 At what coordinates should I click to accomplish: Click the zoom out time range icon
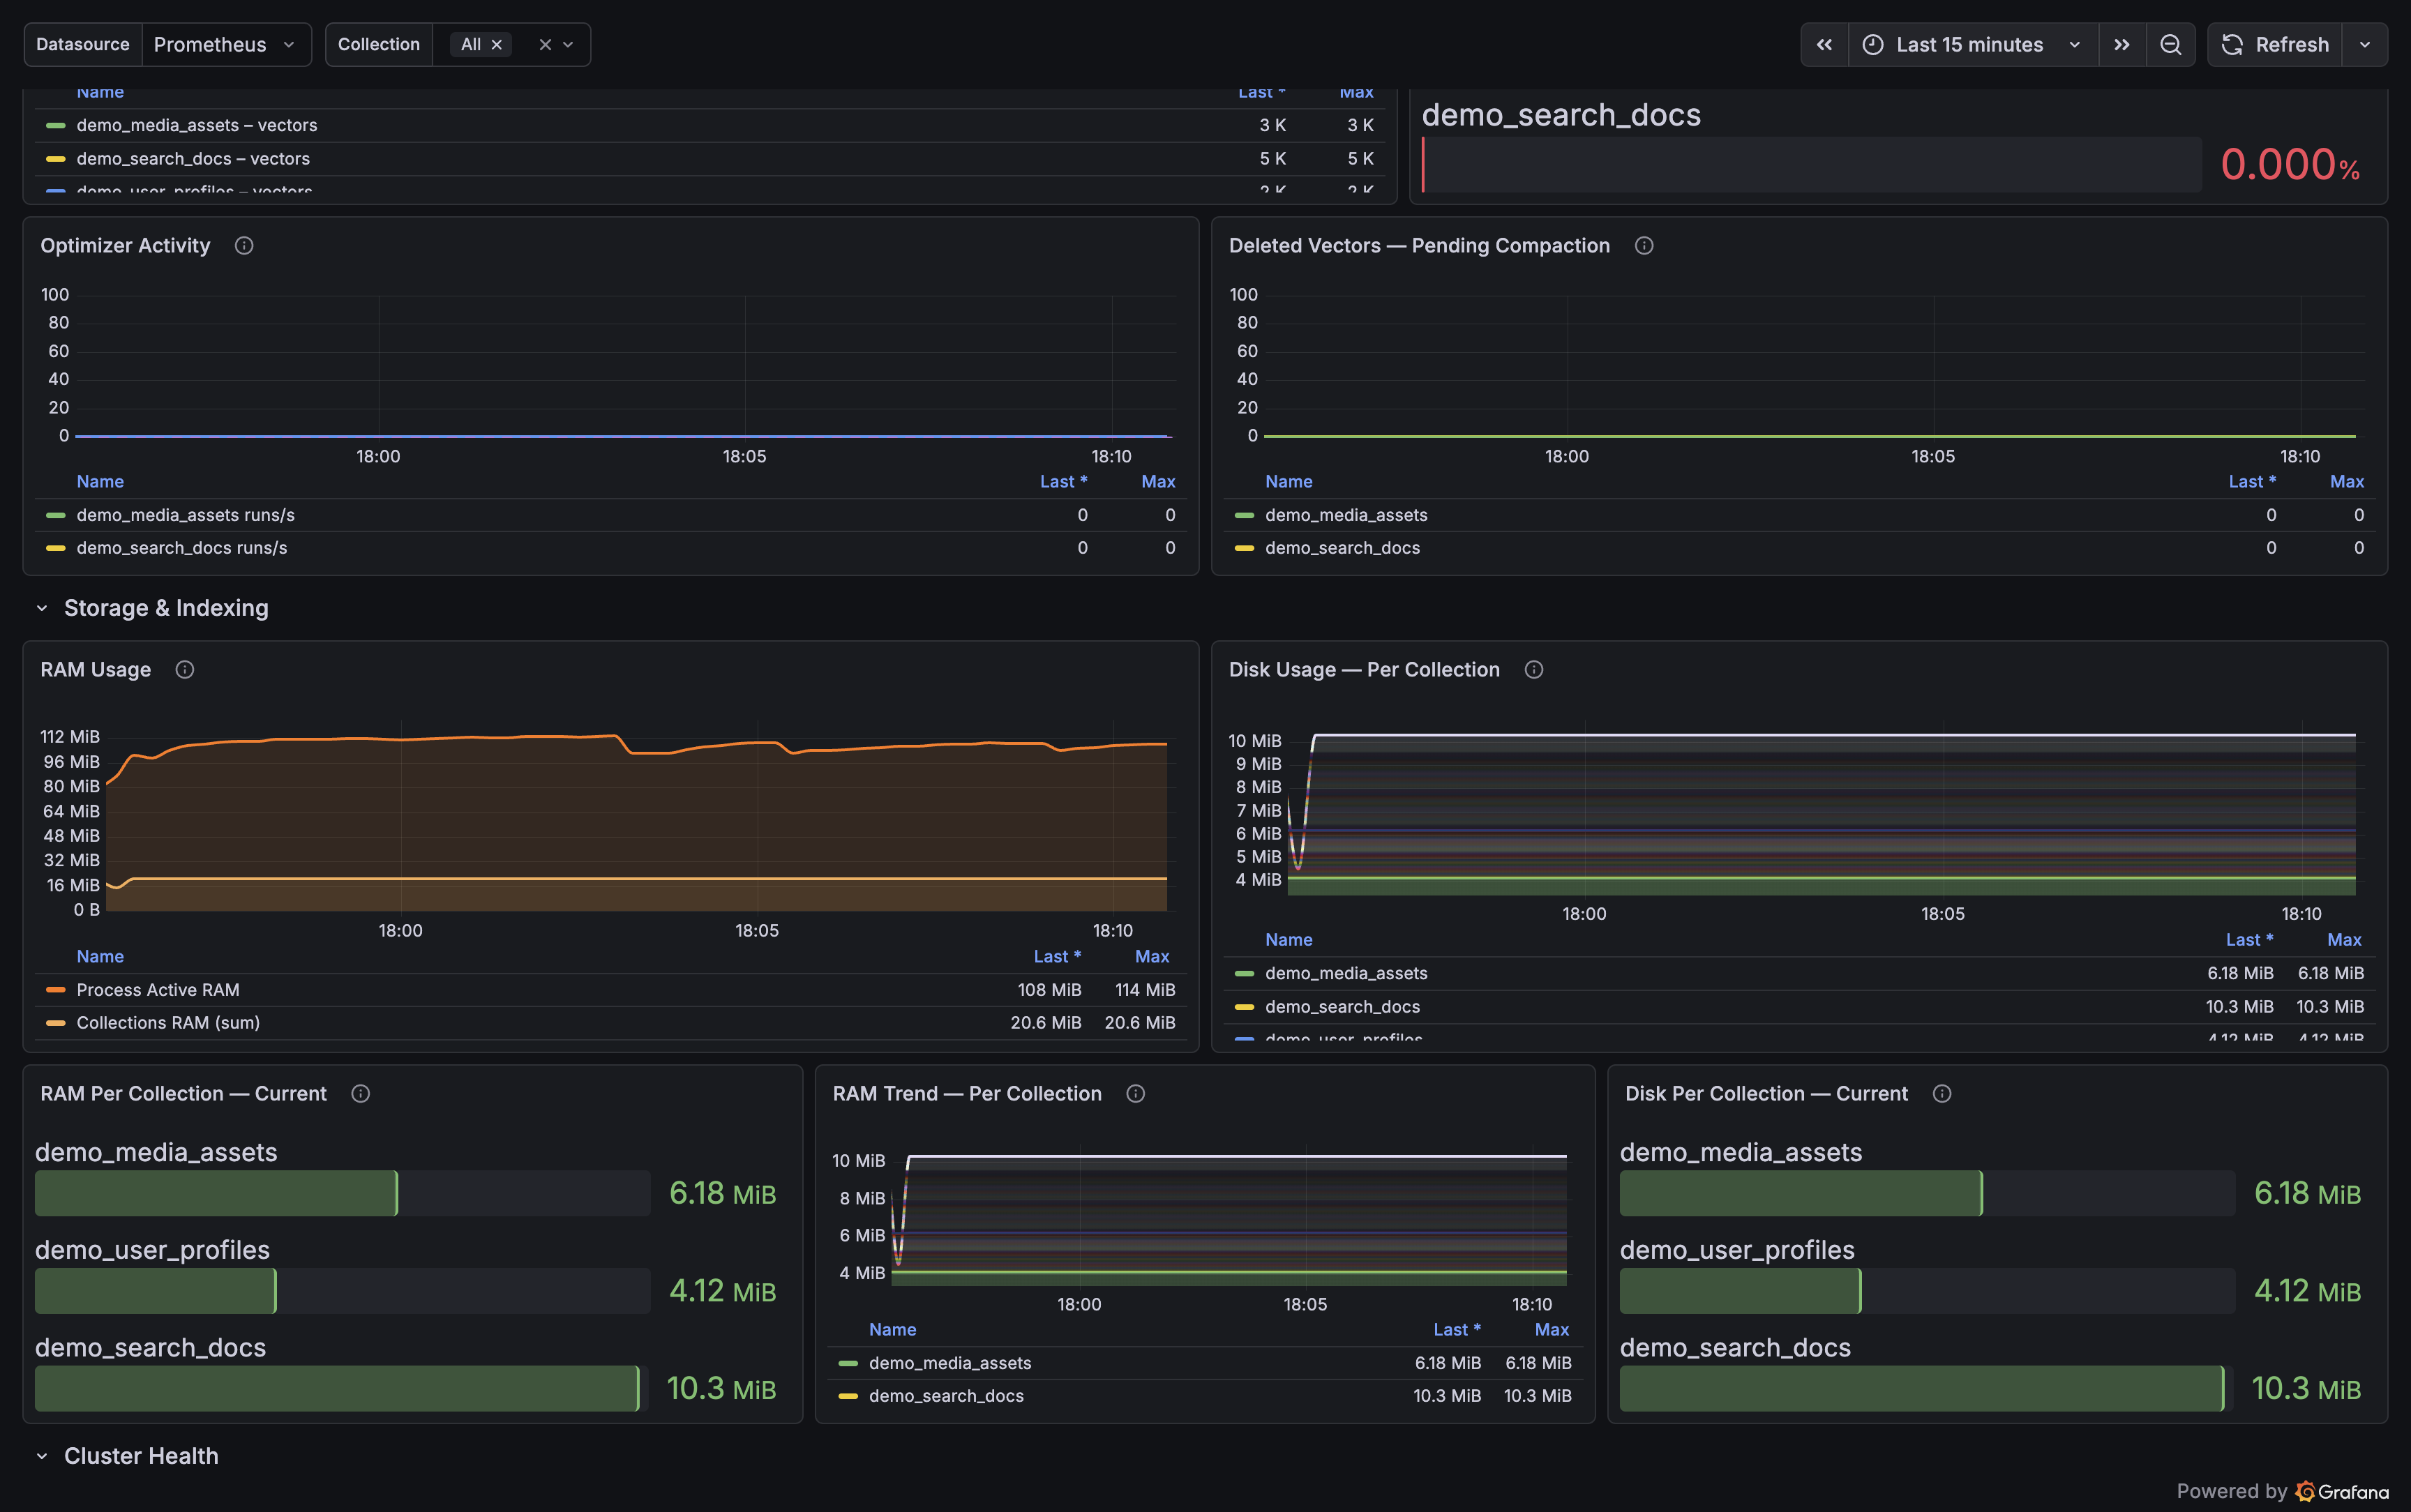coord(2170,45)
